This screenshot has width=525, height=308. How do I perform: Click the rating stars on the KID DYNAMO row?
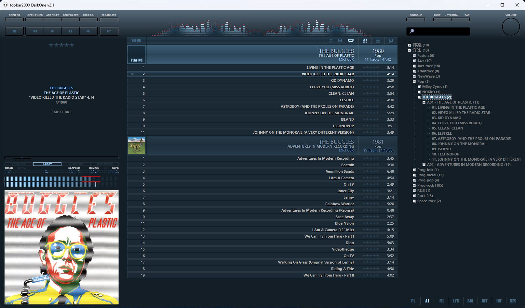371,80
